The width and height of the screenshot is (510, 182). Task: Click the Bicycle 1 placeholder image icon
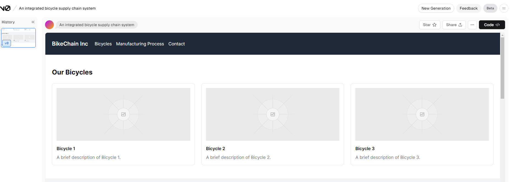pos(123,114)
